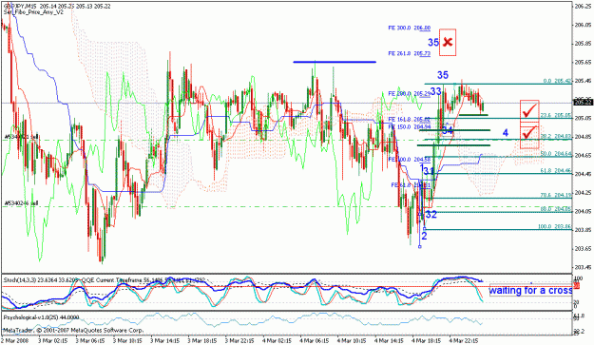Click the 203.45 value on the price scale

[x=584, y=268]
